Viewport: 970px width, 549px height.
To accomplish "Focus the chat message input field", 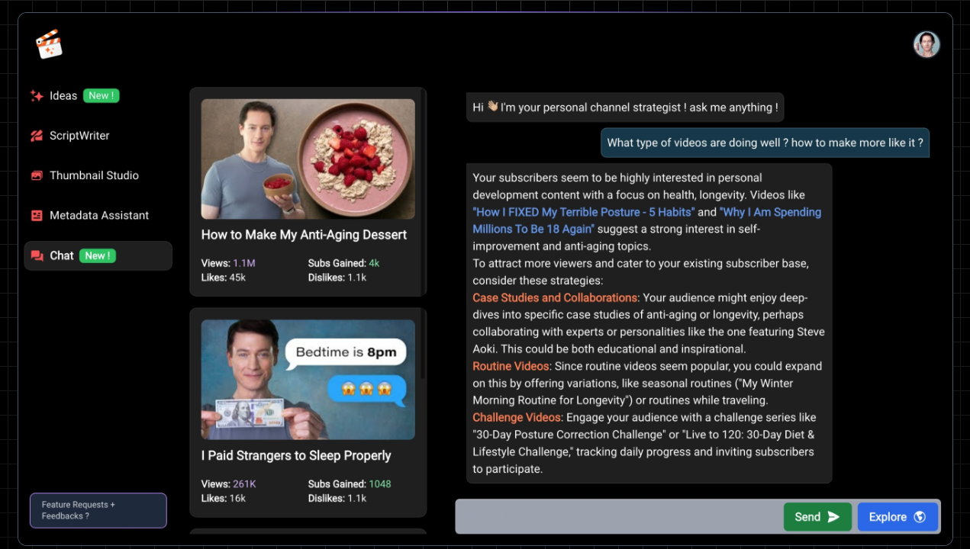I will point(618,517).
